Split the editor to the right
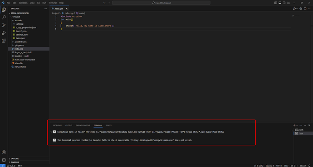 click(x=305, y=9)
